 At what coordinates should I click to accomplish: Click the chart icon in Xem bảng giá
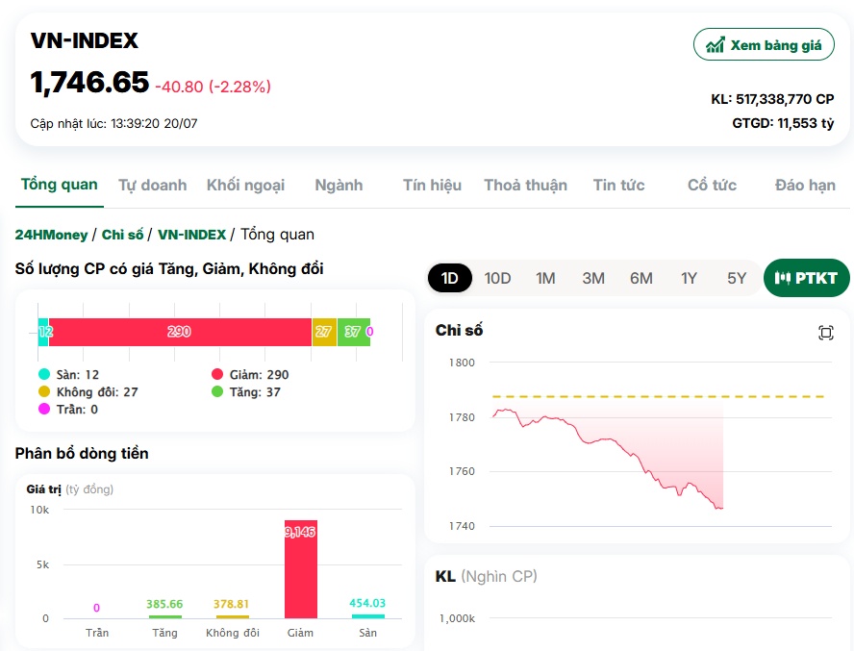pos(716,44)
